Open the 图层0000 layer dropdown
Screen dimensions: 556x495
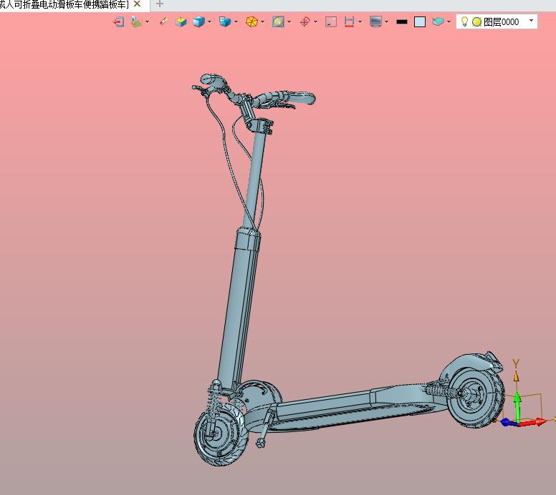pos(531,21)
